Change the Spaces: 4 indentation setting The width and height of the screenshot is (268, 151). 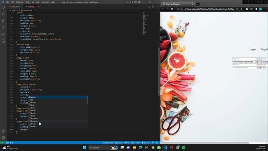pyautogui.click(x=118, y=143)
